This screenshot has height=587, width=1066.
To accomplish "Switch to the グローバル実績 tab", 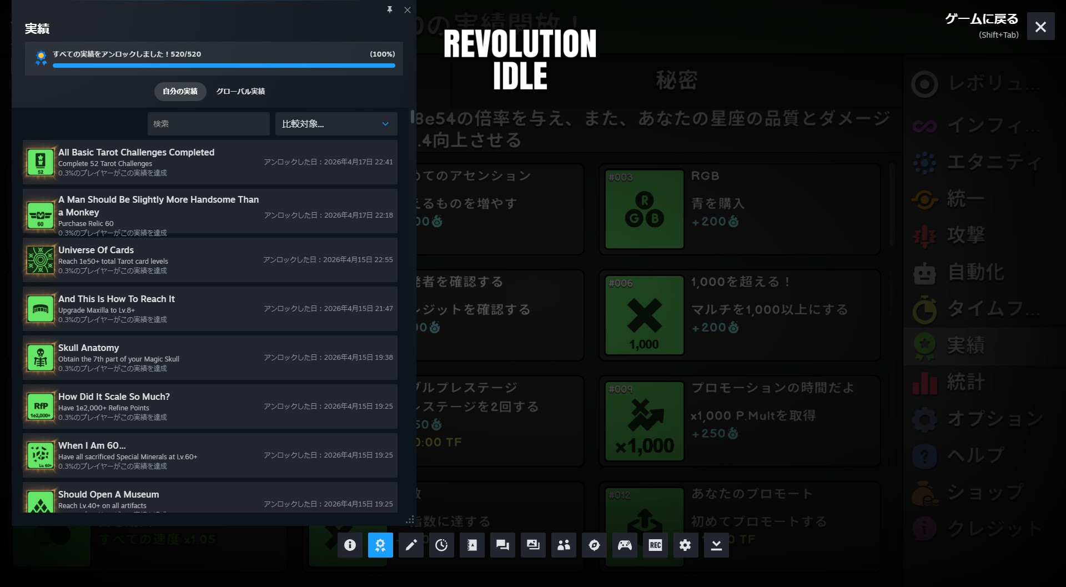I will pyautogui.click(x=240, y=91).
